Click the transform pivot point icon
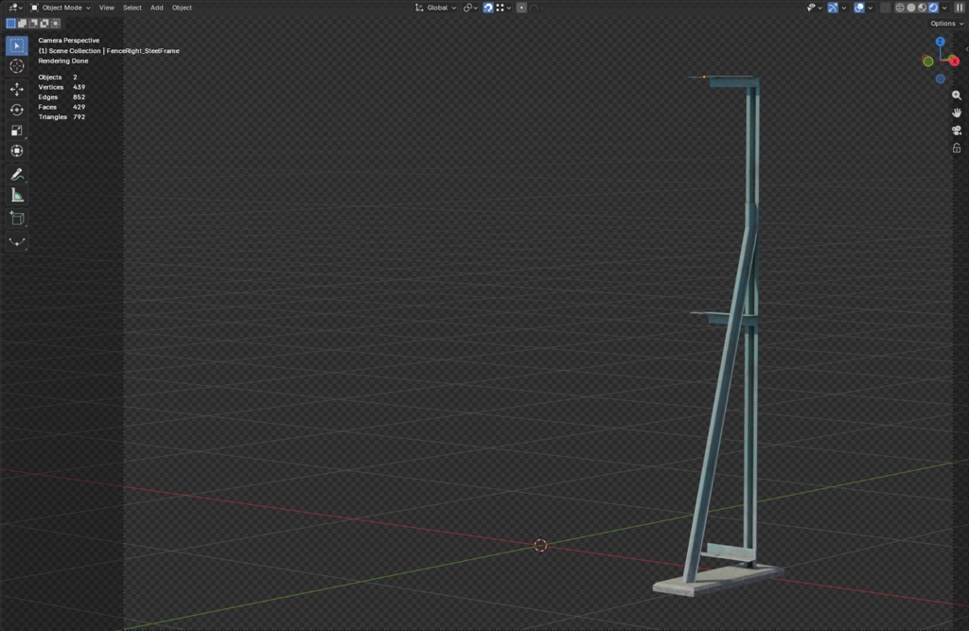This screenshot has height=631, width=969. 470,8
